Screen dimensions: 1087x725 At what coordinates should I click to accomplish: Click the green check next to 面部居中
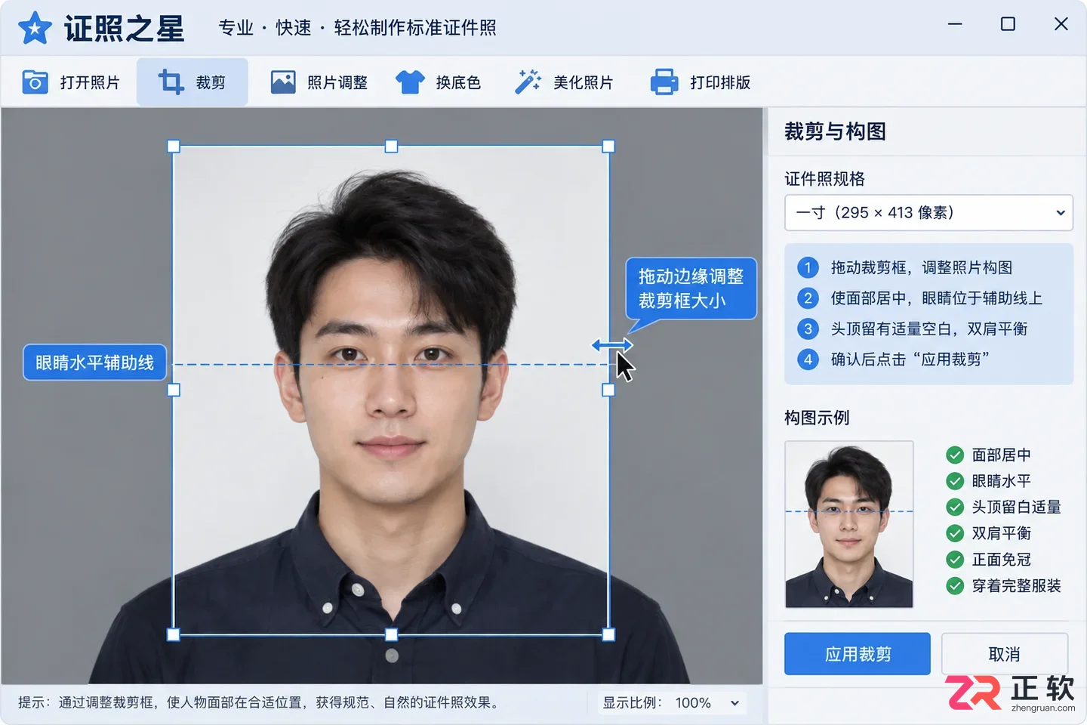point(955,455)
